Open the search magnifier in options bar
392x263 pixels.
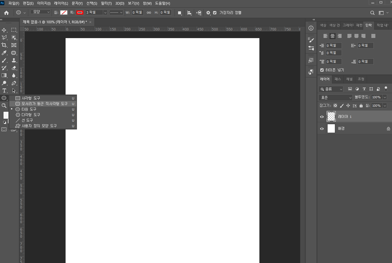click(x=372, y=13)
